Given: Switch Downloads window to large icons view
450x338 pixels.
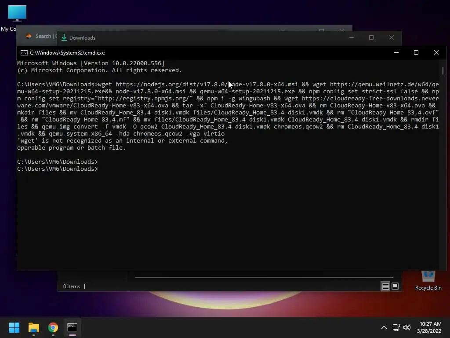Looking at the screenshot, I should click(395, 286).
